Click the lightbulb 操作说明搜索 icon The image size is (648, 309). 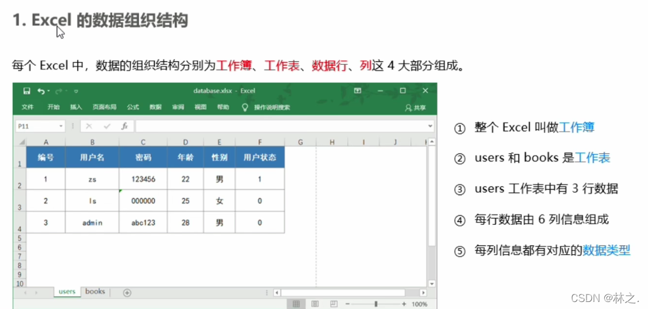[245, 107]
